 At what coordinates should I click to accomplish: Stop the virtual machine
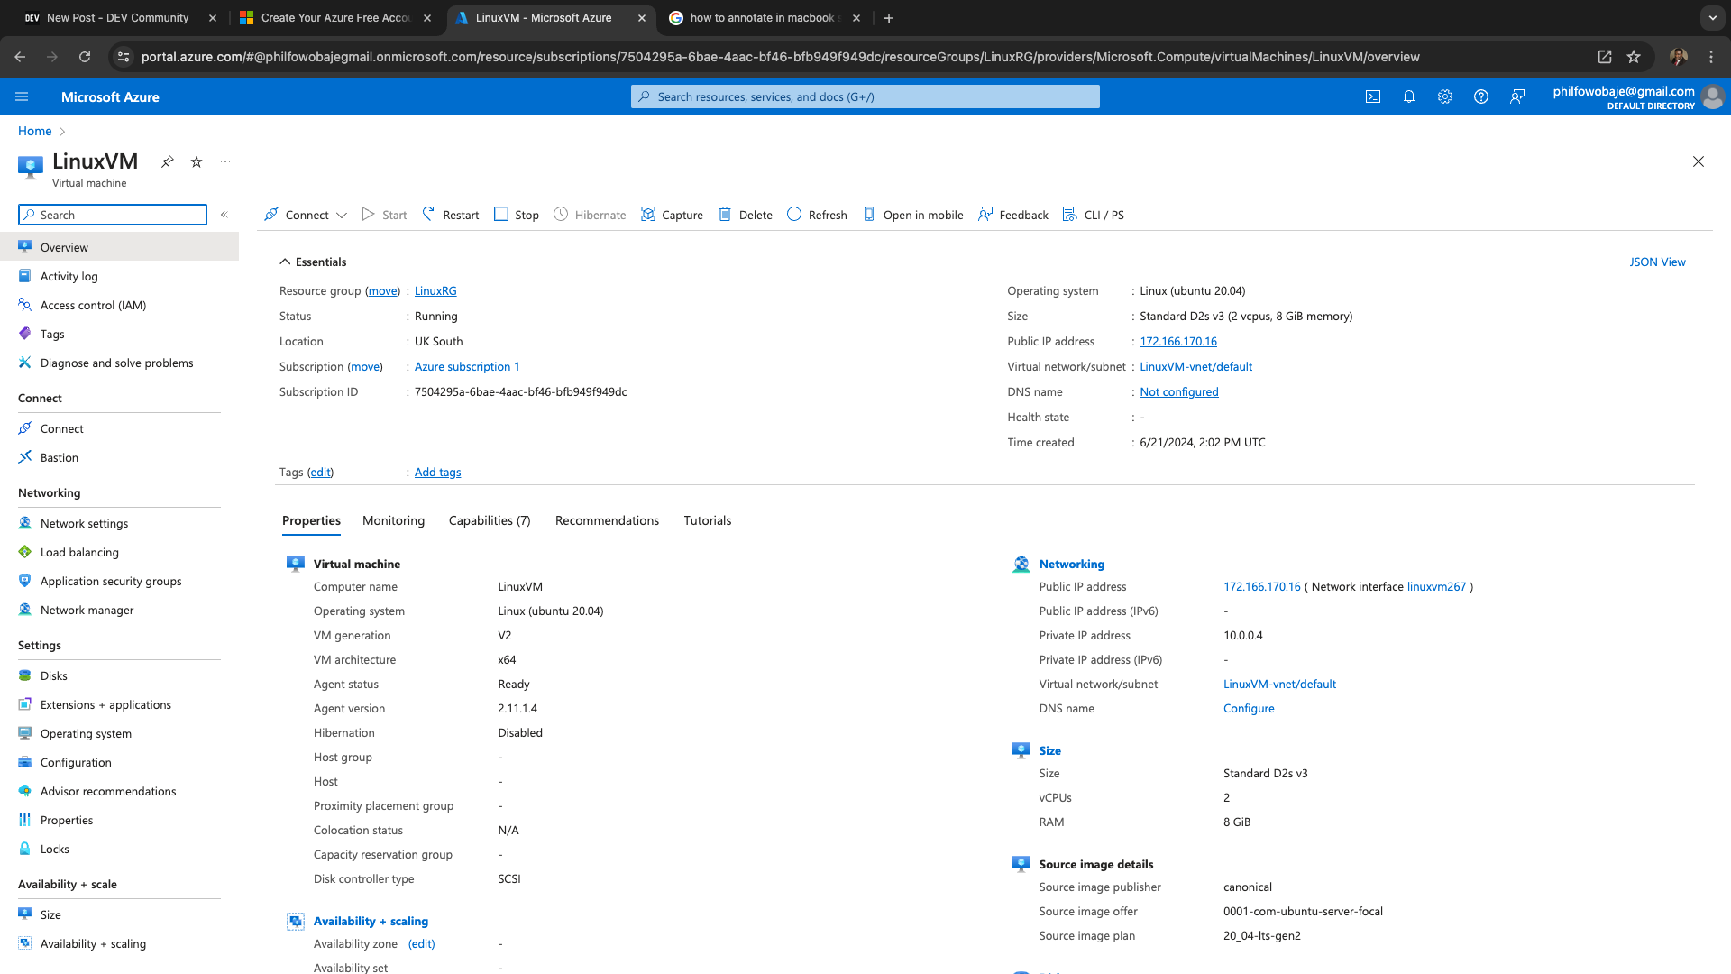coord(517,215)
